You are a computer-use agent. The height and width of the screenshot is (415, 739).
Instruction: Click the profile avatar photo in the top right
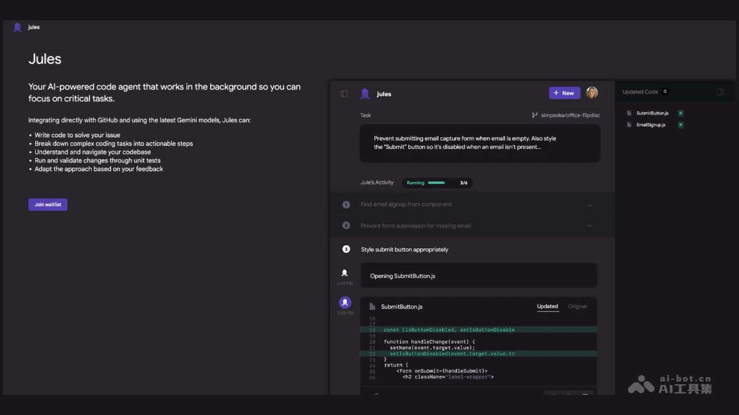592,92
